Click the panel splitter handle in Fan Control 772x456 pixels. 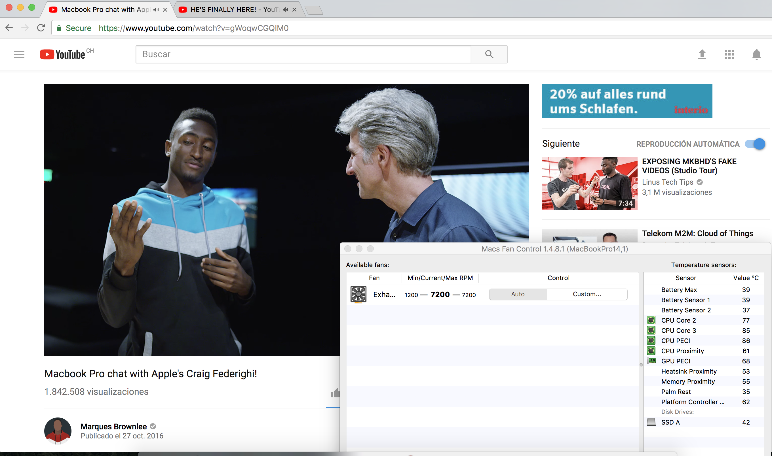641,365
